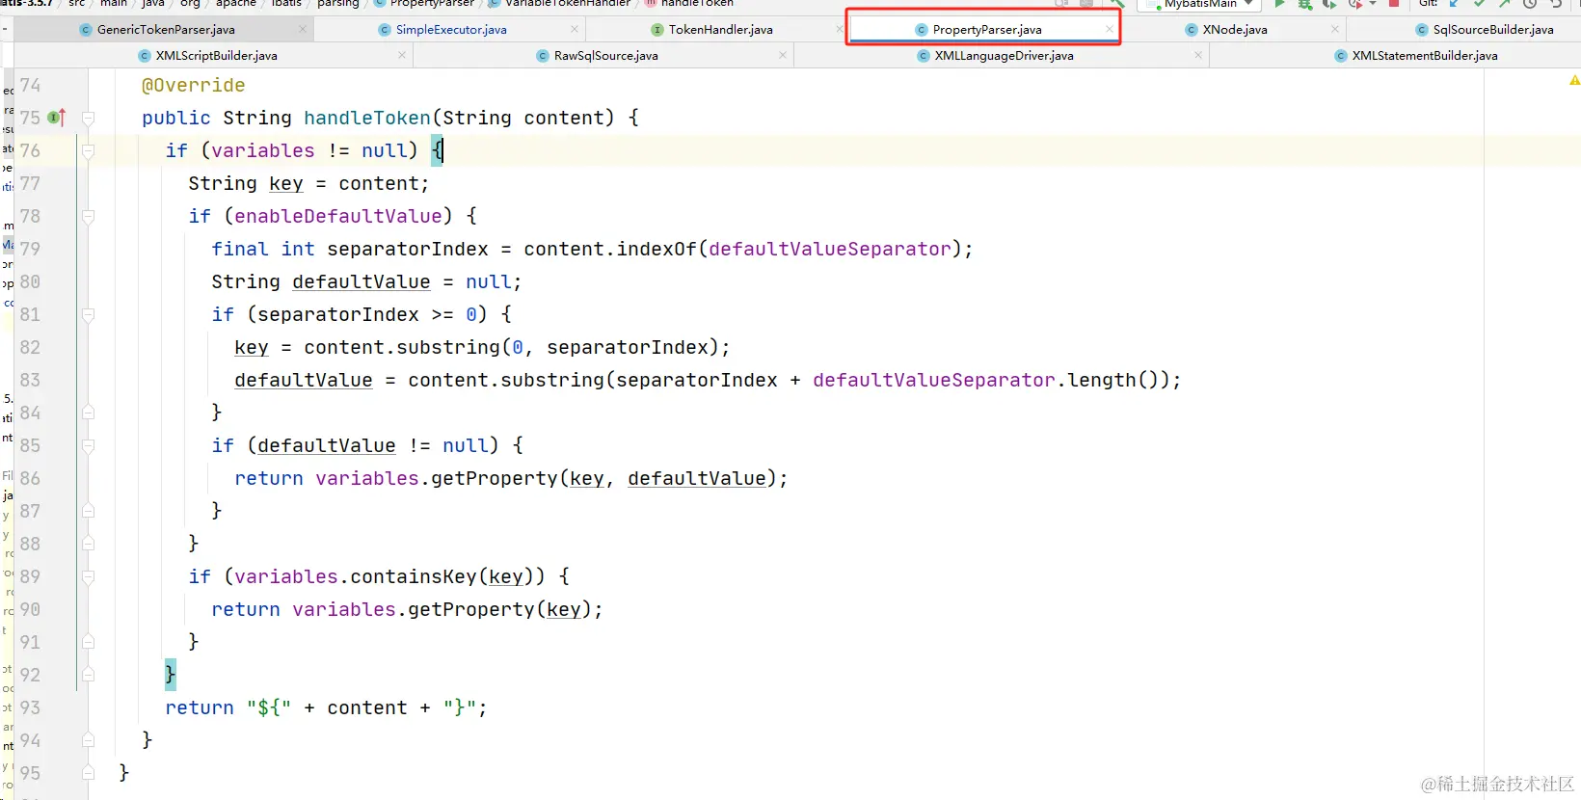Click the class icon on SqlSourceBuilder.java tab
This screenshot has height=800, width=1581.
click(1422, 30)
